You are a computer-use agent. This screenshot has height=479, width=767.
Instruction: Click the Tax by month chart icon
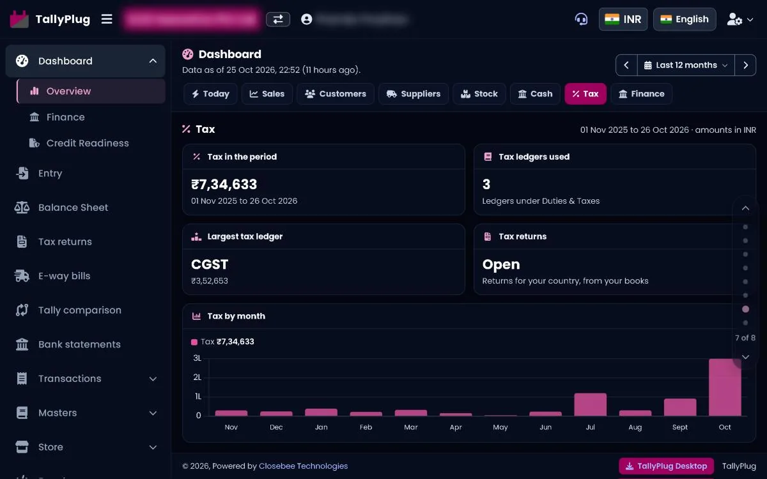[x=197, y=316]
